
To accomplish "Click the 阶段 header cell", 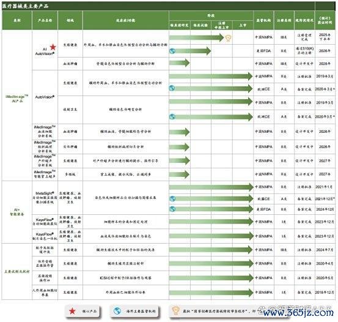I will [x=211, y=15].
